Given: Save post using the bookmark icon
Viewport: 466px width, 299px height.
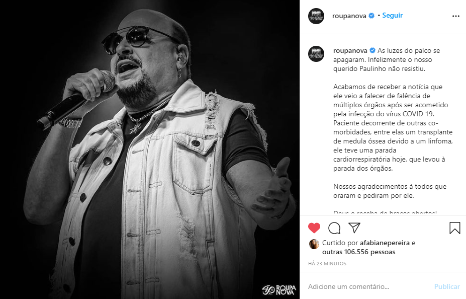Looking at the screenshot, I should [x=455, y=228].
